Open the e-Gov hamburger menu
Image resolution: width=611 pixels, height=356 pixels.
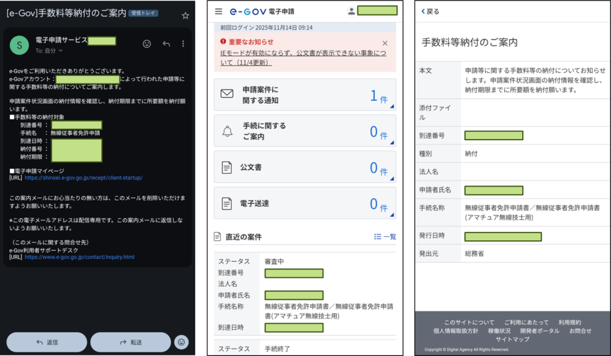pyautogui.click(x=218, y=11)
